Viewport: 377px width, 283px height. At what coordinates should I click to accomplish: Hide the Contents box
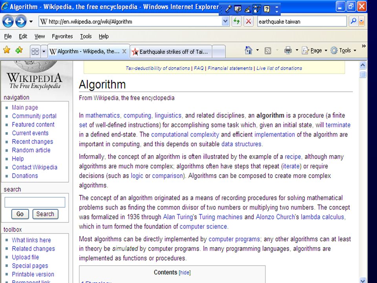tap(185, 273)
